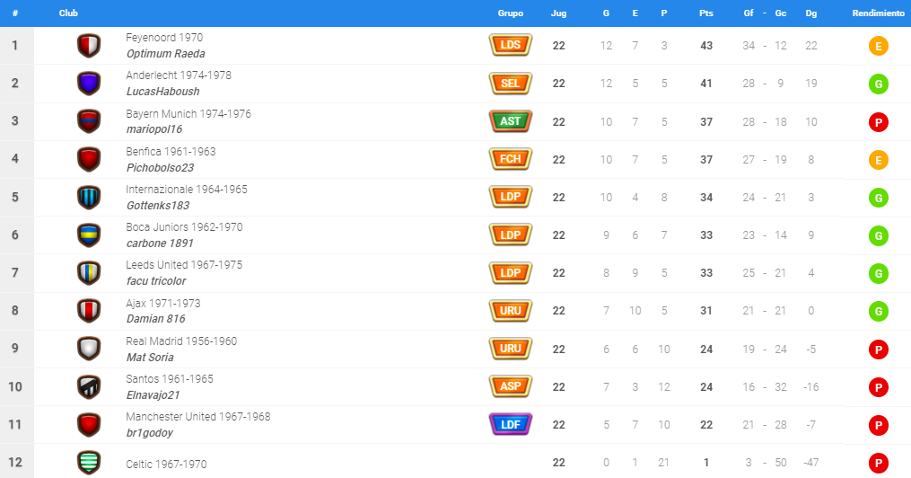Click the Santos black-and-white shield icon
This screenshot has width=911, height=478.
pos(88,386)
